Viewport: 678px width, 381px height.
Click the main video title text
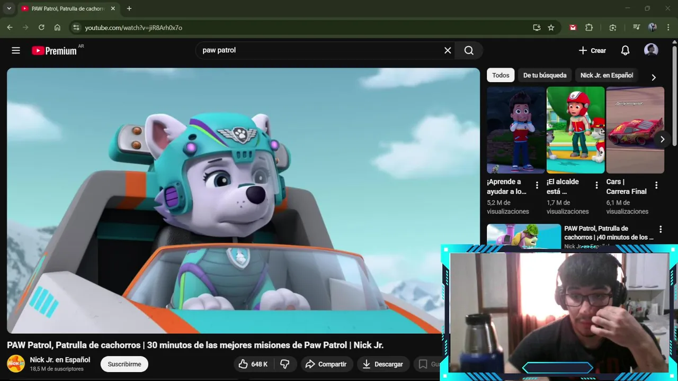pos(195,345)
